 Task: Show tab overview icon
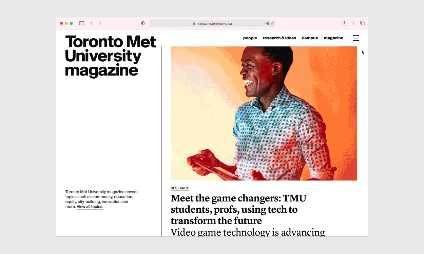pyautogui.click(x=362, y=23)
